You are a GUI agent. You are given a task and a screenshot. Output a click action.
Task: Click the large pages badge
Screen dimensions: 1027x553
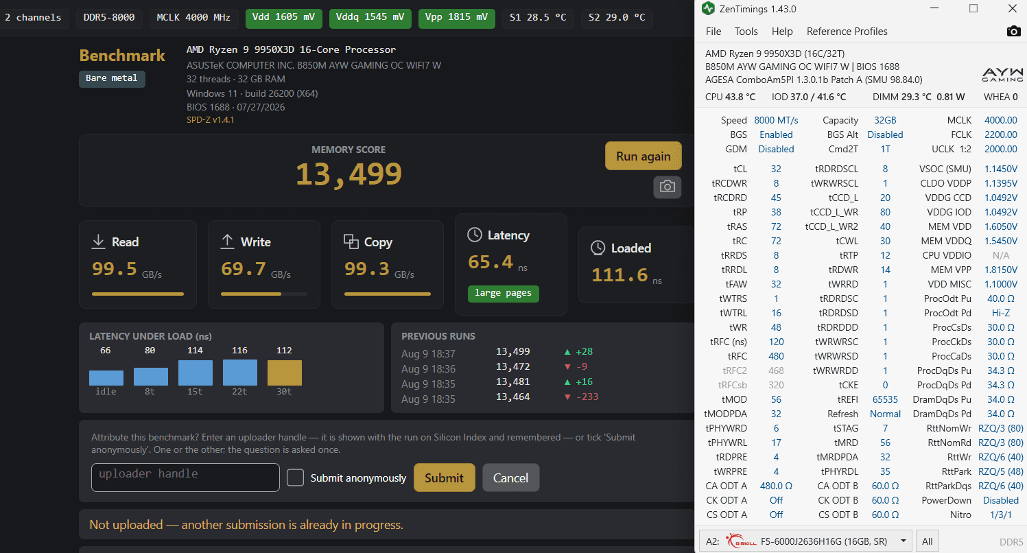coord(504,293)
